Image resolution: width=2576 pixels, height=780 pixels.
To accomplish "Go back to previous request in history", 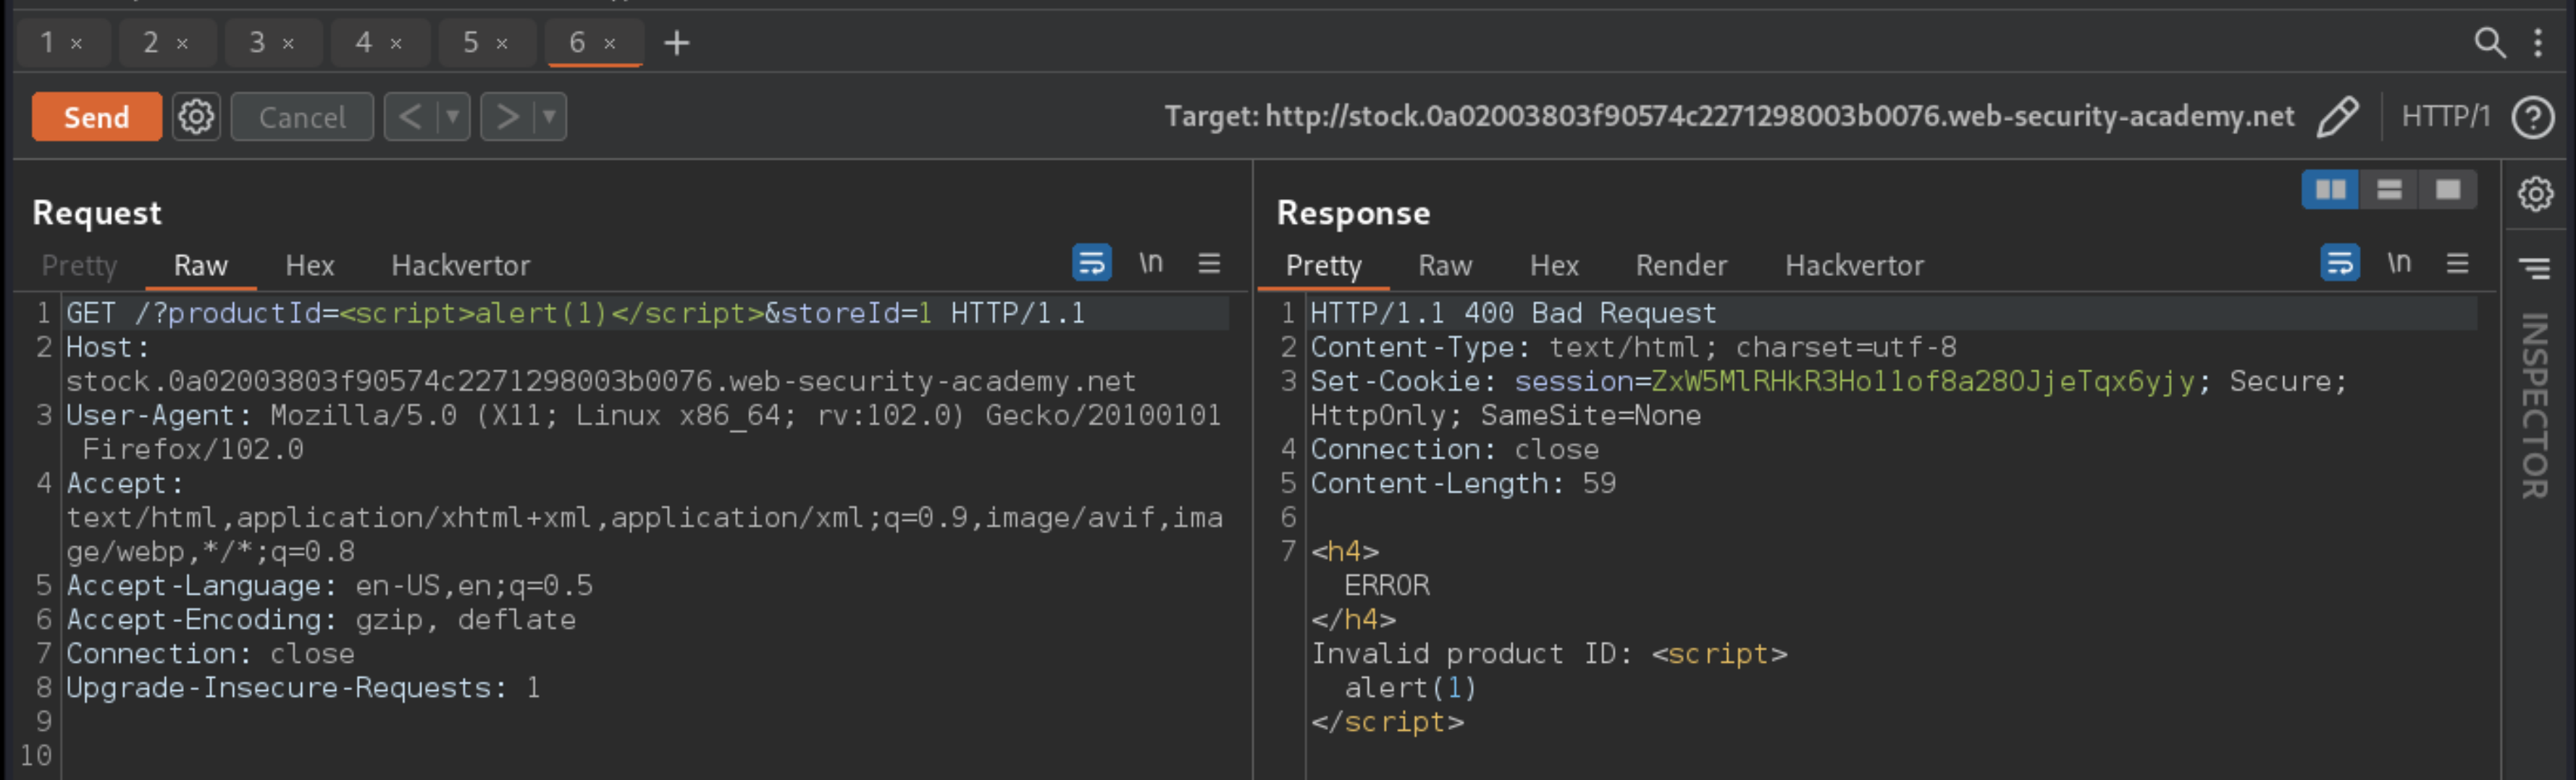I will (410, 117).
